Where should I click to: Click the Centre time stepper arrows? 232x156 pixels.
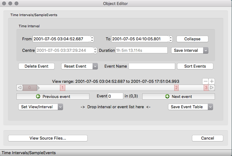point(95,50)
